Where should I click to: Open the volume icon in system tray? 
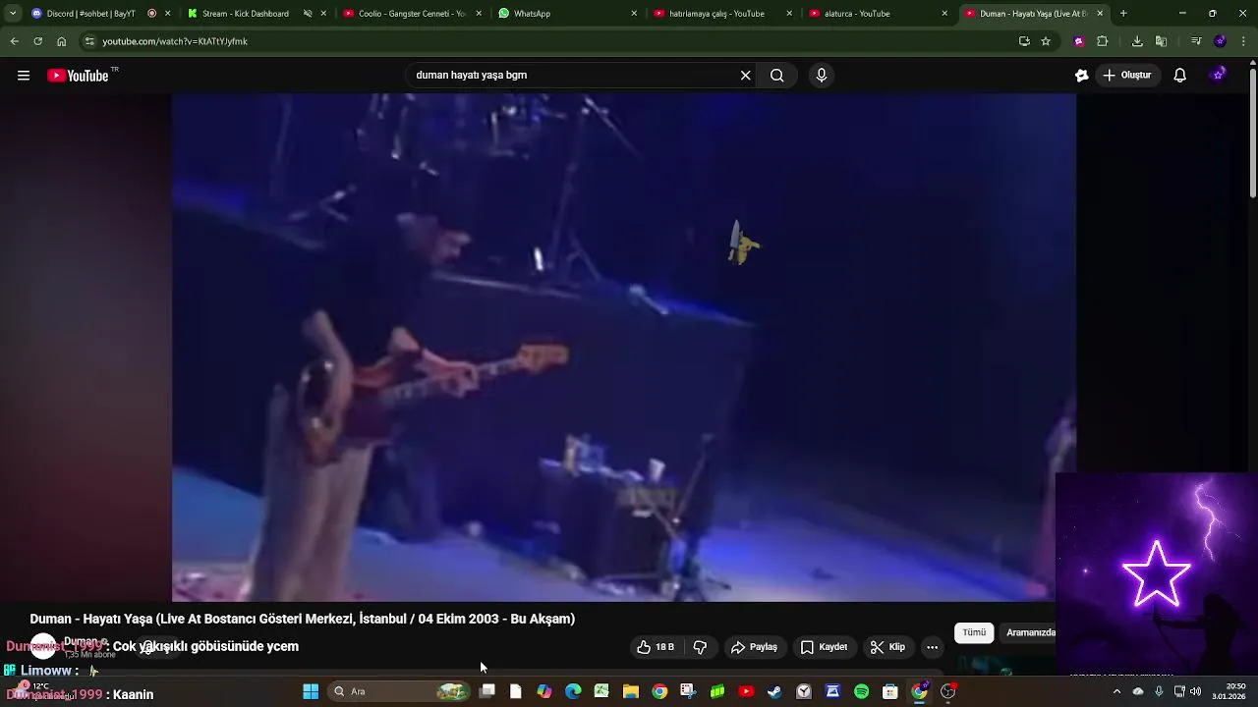tap(1196, 691)
